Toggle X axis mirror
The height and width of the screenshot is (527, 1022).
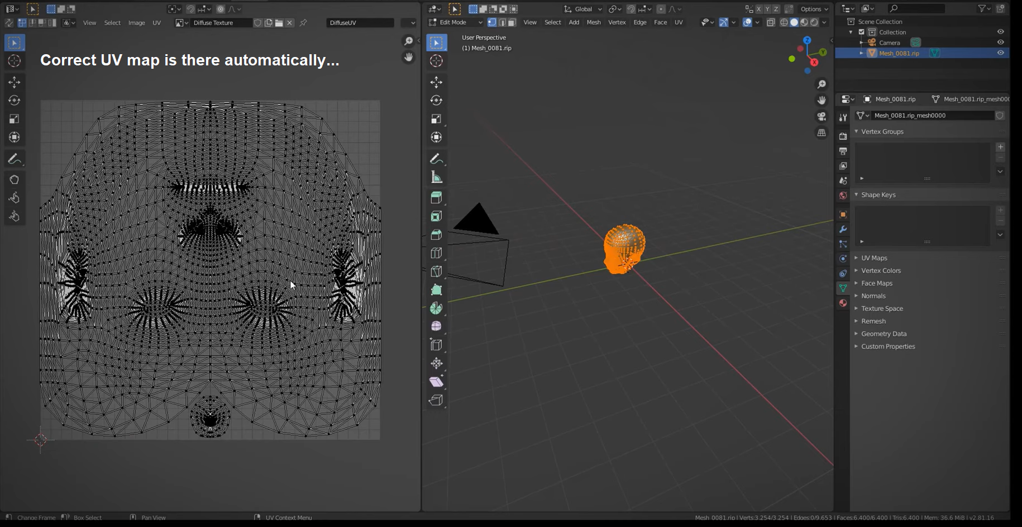758,9
